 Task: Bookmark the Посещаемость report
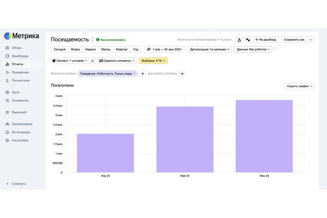[x=92, y=40]
